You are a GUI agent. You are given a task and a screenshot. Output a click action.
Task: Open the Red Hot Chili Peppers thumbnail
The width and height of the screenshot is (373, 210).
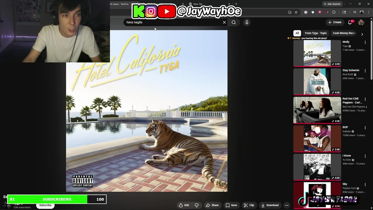pyautogui.click(x=317, y=110)
